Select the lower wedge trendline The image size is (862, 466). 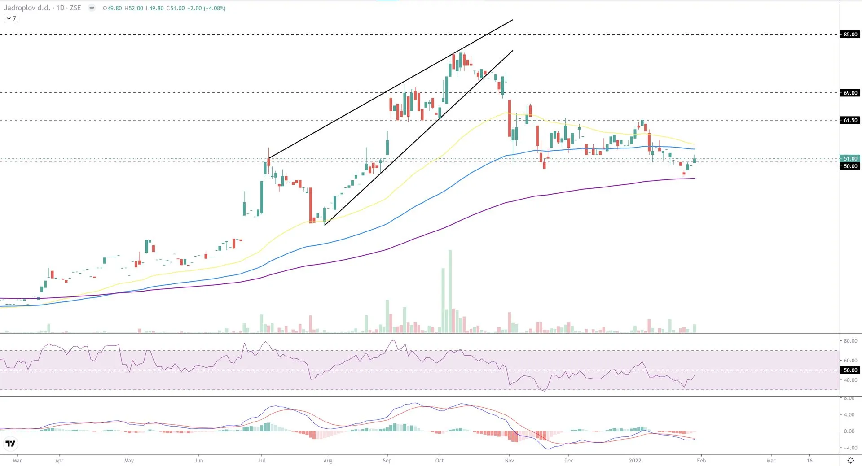[x=418, y=138]
